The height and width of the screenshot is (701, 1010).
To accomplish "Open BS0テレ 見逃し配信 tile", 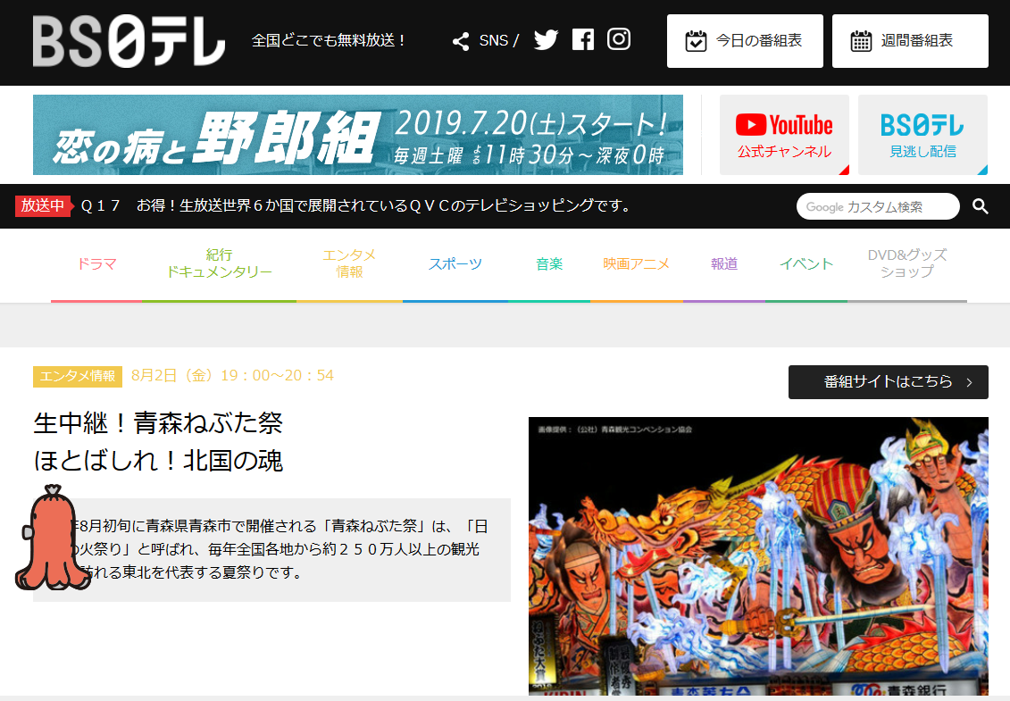I will 922,135.
